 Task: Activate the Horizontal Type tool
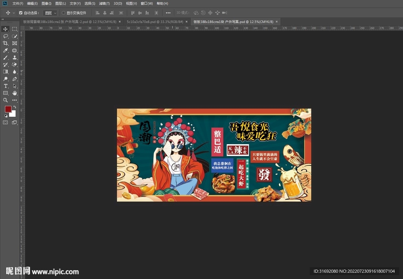pos(6,86)
